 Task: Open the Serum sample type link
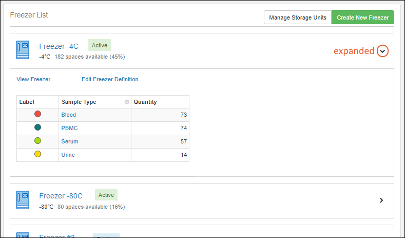(x=70, y=141)
